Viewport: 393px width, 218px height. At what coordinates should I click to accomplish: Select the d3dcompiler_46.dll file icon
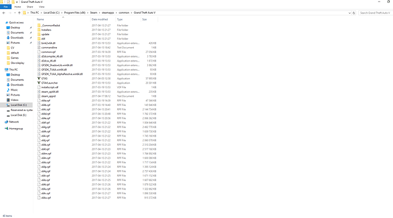tap(39, 56)
